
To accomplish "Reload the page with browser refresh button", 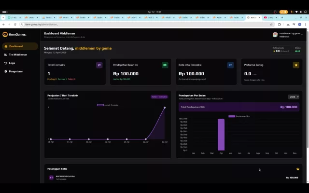I will [15, 25].
